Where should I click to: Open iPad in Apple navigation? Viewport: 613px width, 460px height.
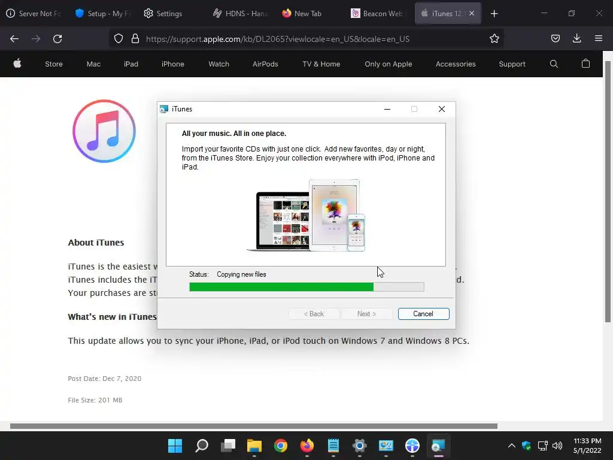131,64
